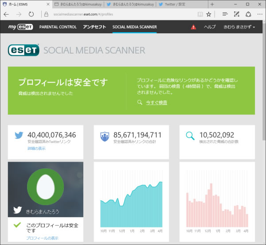Open the Edge Hub lines icon
The width and height of the screenshot is (266, 245).
(x=225, y=14)
